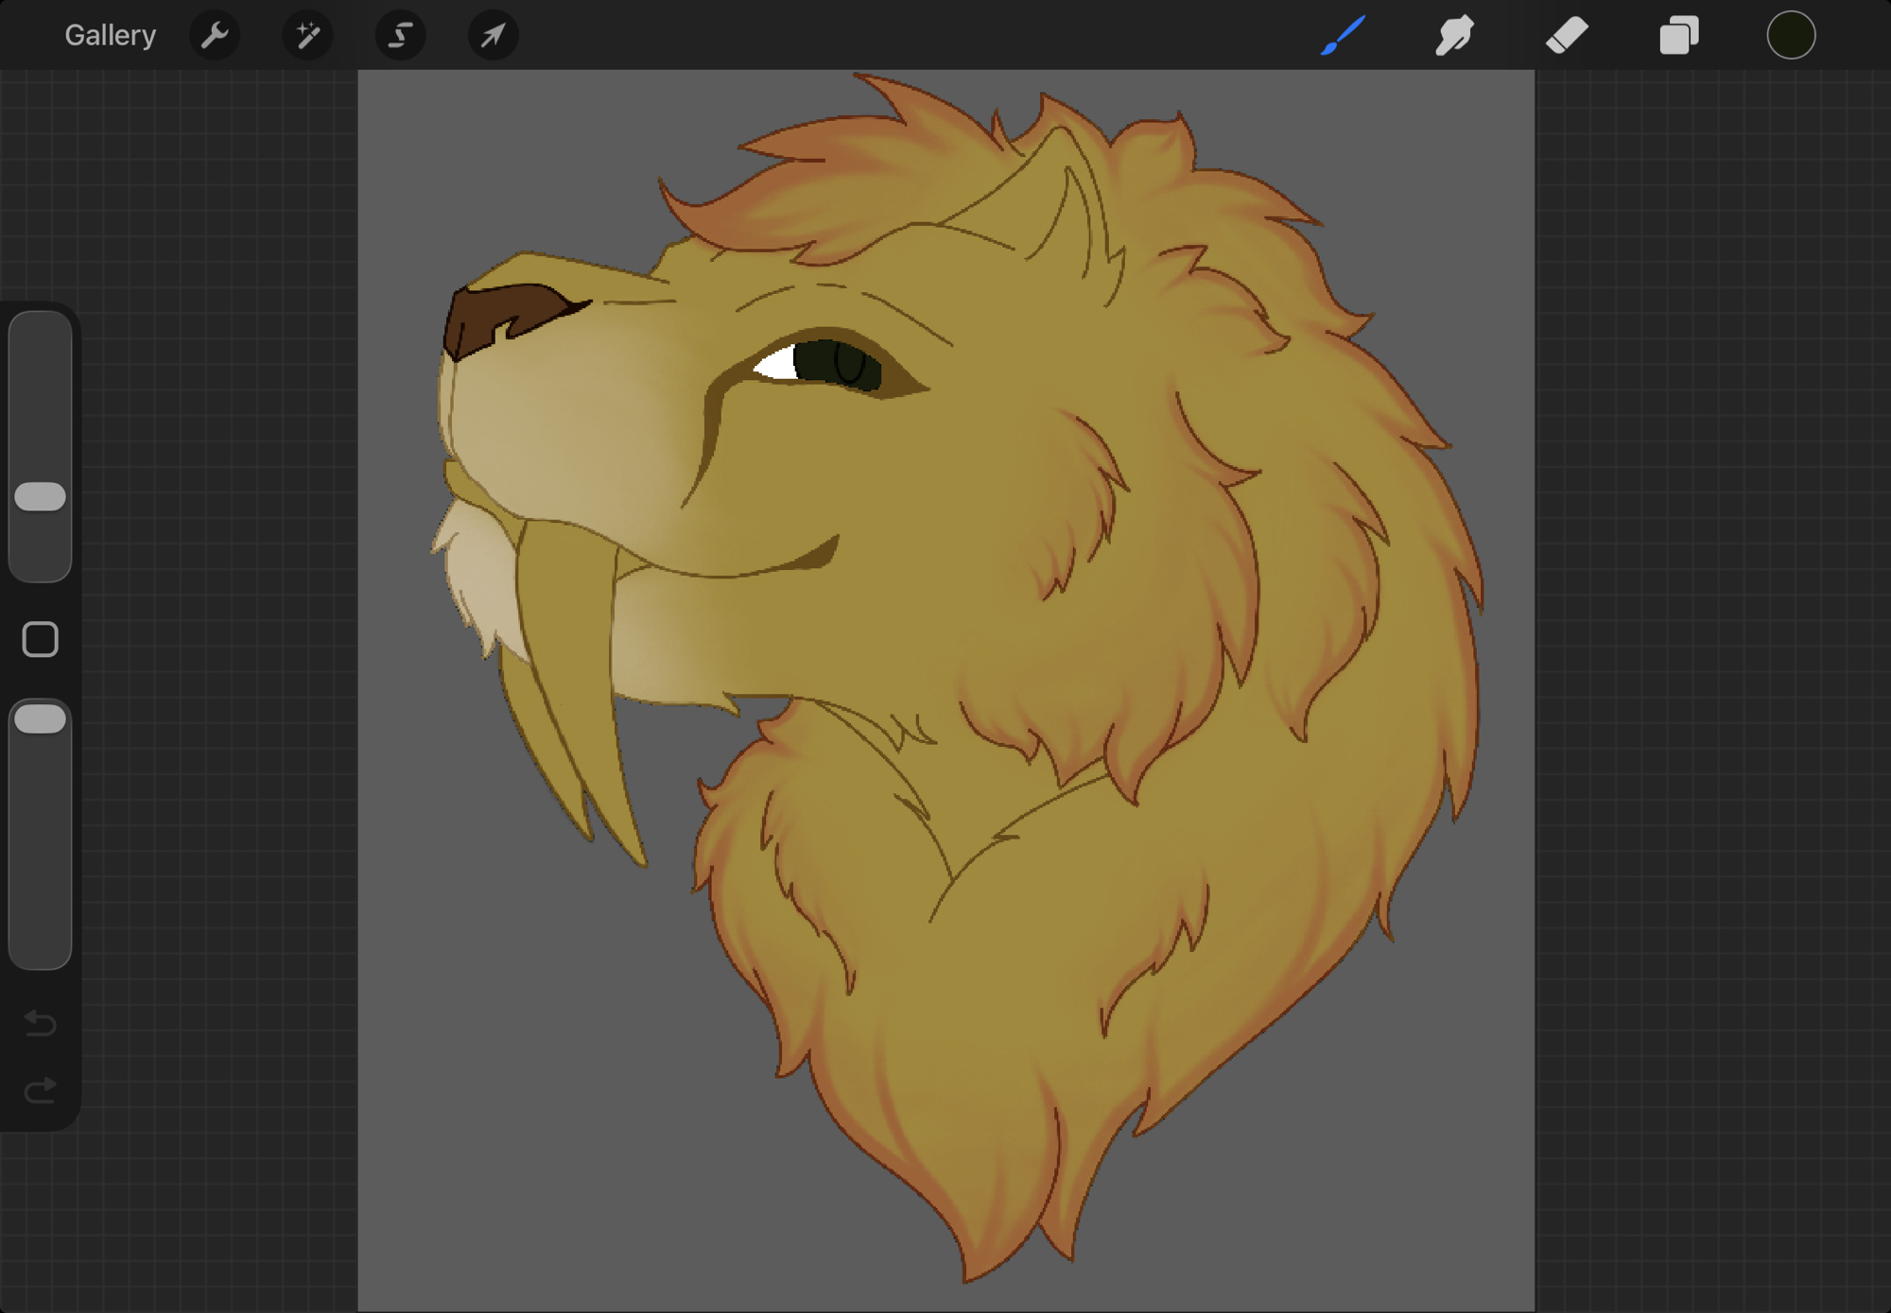Select the Brush tool
Screen dimensions: 1891x1313
[x=1343, y=36]
